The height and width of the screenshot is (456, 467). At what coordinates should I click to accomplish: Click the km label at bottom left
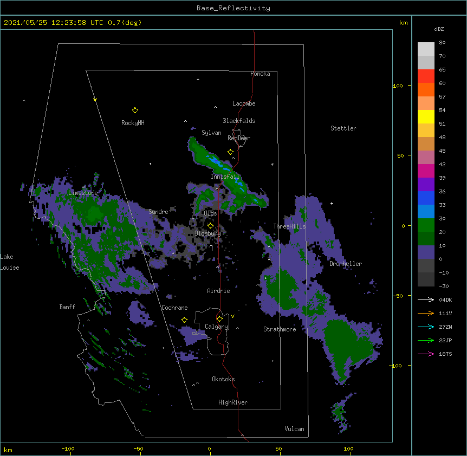(x=8, y=450)
